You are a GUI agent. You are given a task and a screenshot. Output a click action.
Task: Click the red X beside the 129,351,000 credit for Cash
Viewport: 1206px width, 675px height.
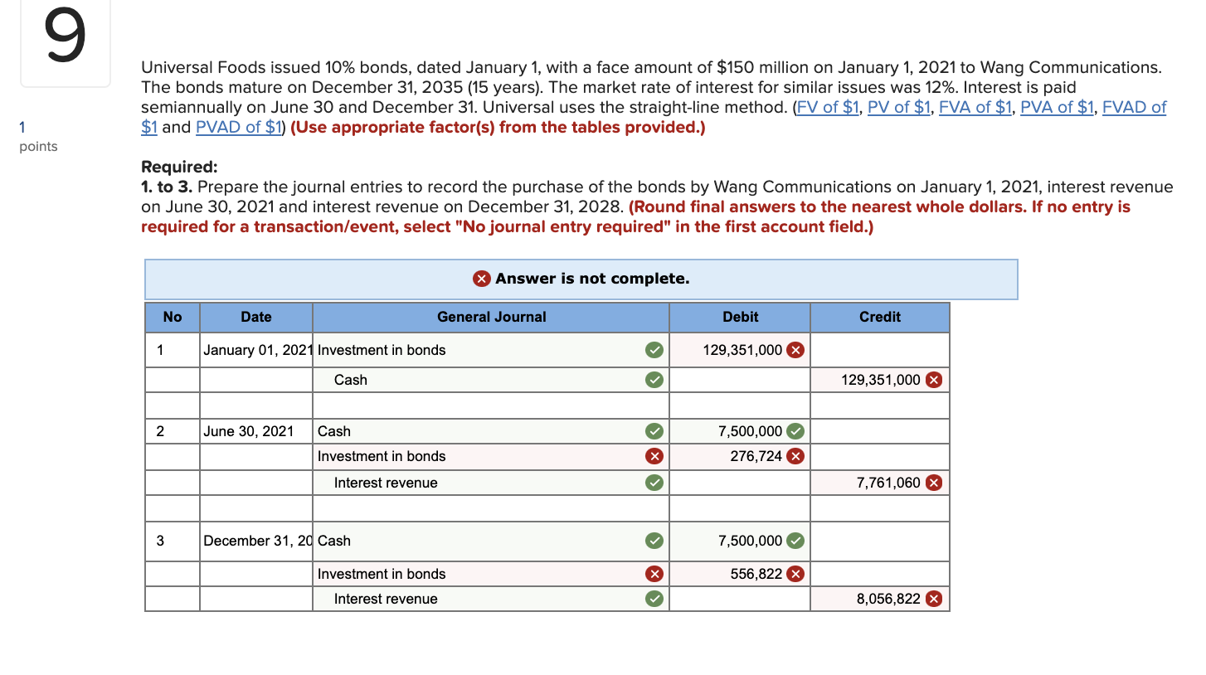tap(935, 380)
